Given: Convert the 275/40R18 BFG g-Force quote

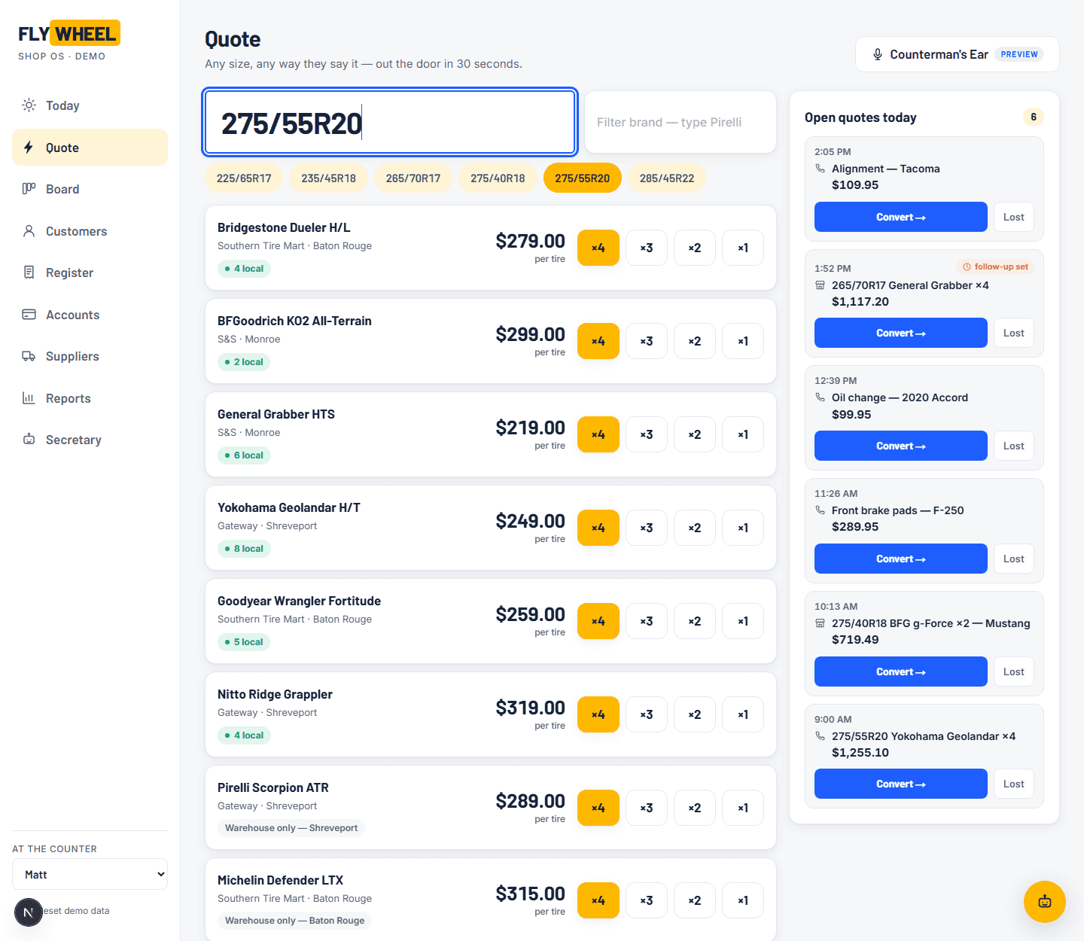Looking at the screenshot, I should click(901, 671).
